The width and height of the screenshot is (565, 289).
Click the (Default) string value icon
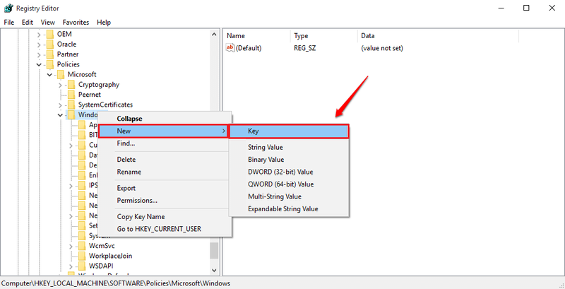tap(230, 48)
